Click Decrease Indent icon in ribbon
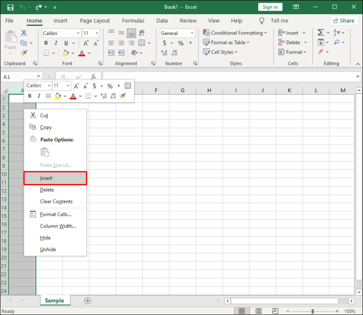Viewport: 363px width, 315px height. 112,53
